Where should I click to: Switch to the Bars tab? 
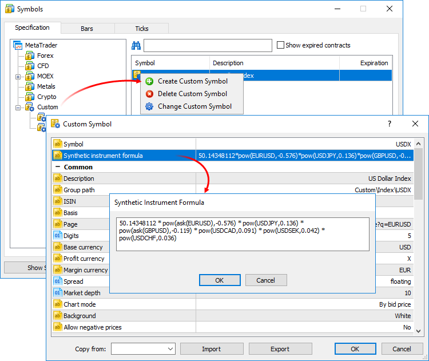(x=86, y=29)
